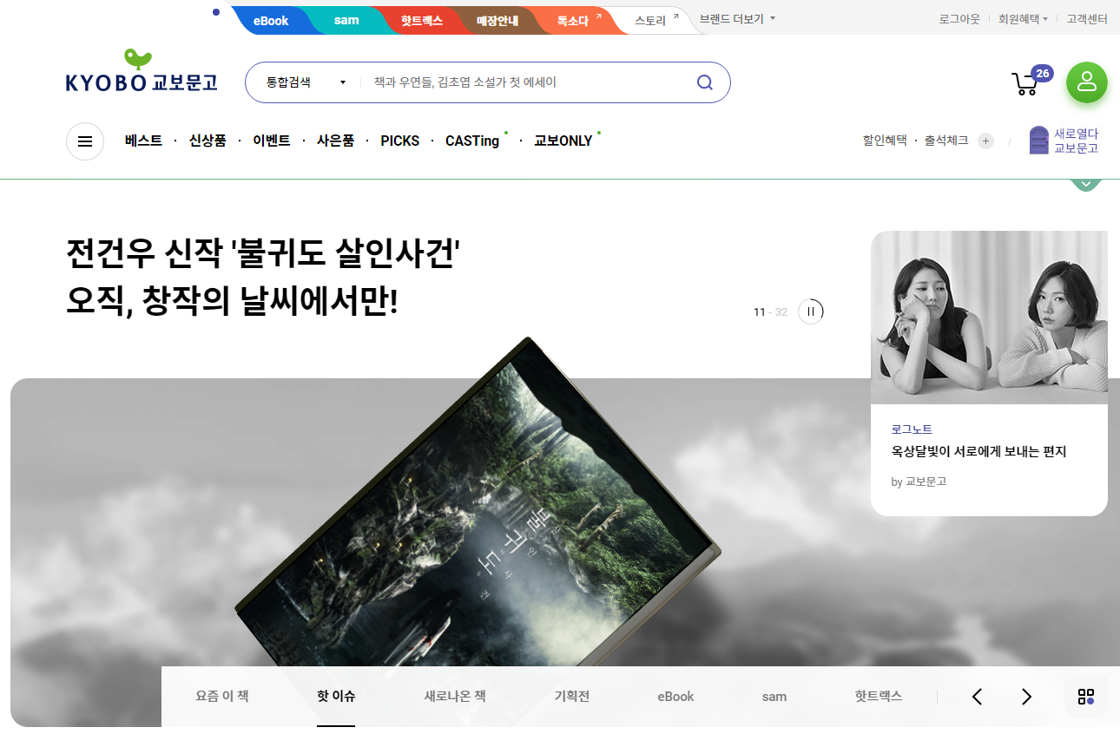Go to next banner with right arrow
The width and height of the screenshot is (1120, 747).
pyautogui.click(x=1026, y=697)
